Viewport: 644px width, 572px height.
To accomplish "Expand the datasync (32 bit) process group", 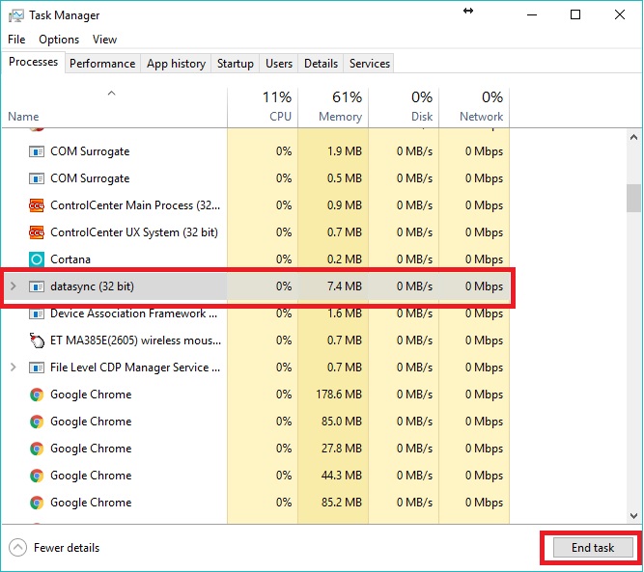I will [14, 286].
